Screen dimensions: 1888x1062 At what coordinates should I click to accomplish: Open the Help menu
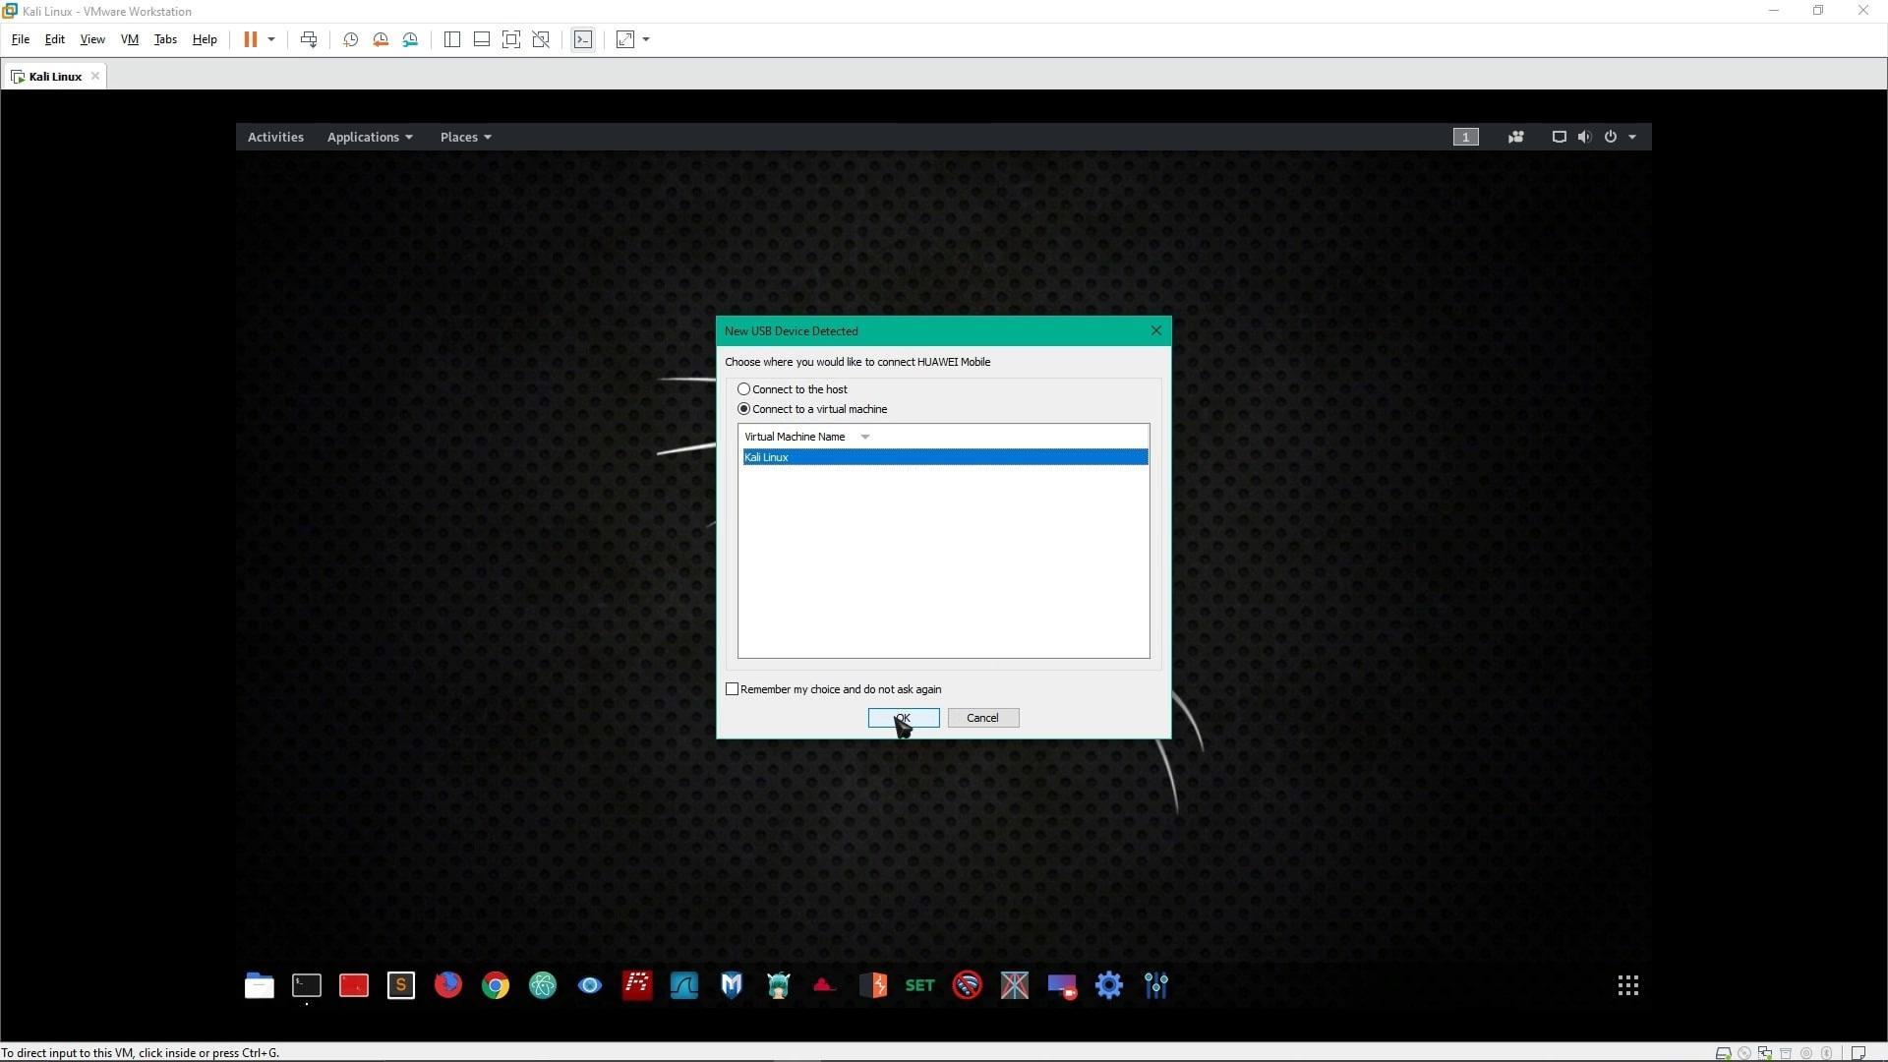point(205,39)
